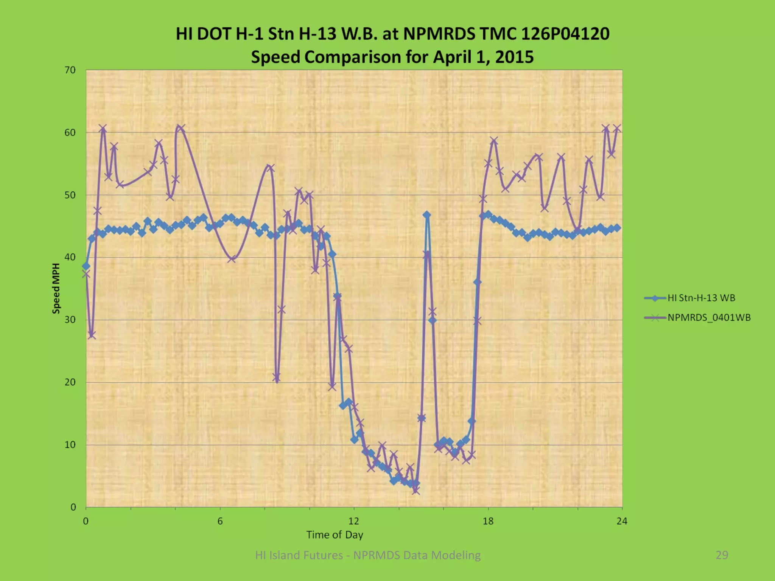
Task: Click the blue diamond legend marker
Action: [655, 298]
